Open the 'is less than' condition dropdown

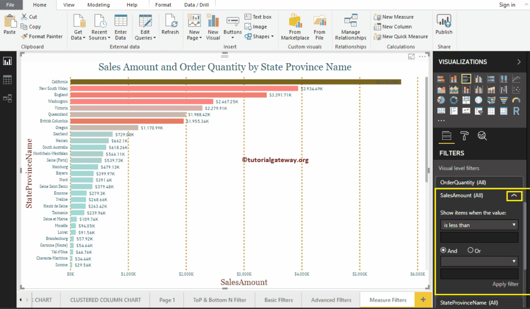pos(479,225)
